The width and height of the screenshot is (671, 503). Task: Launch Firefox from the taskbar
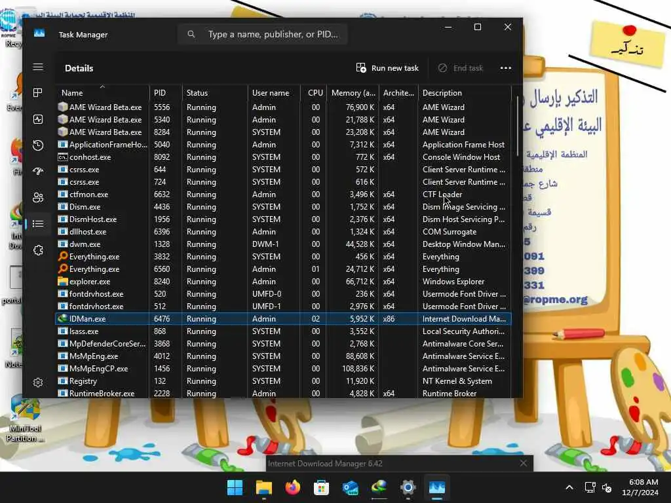293,487
